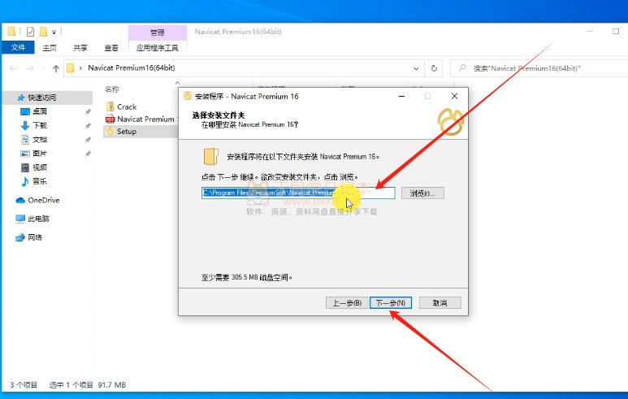This screenshot has height=399, width=628.
Task: Minimize the Explorer window
Action: point(590,31)
